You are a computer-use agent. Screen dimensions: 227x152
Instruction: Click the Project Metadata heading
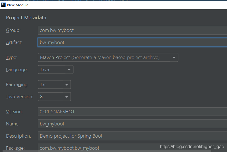(26, 18)
